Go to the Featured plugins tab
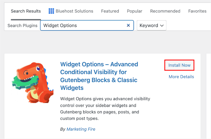 pyautogui.click(x=110, y=11)
